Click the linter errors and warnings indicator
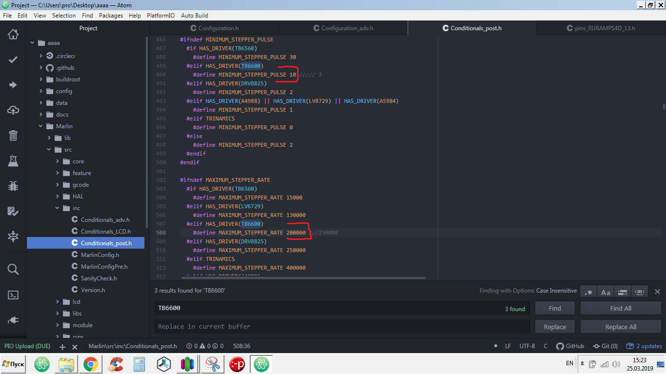The image size is (666, 374). 205,346
